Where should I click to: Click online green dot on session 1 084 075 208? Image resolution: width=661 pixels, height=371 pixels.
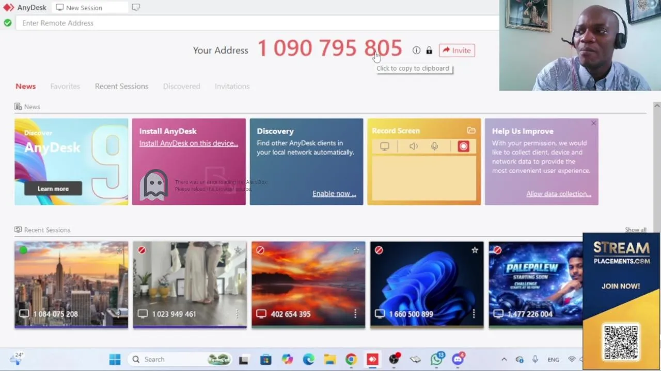pyautogui.click(x=23, y=250)
